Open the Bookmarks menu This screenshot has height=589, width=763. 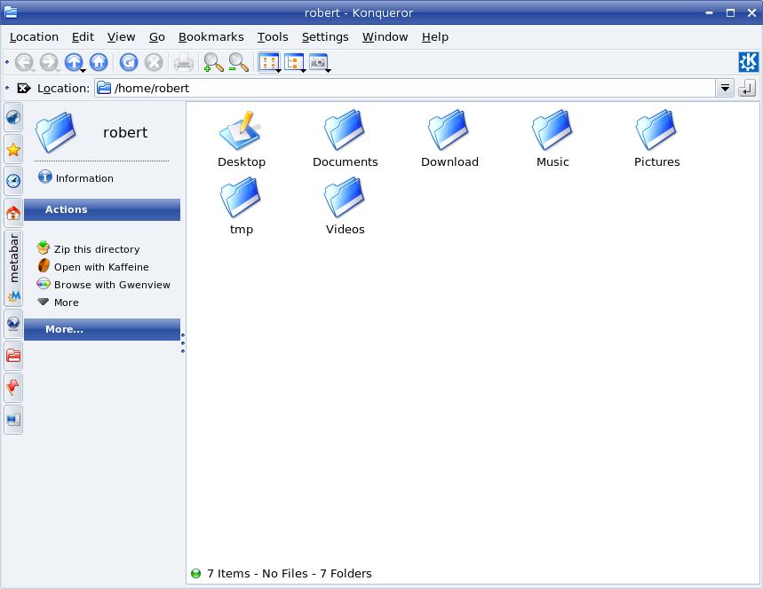211,37
